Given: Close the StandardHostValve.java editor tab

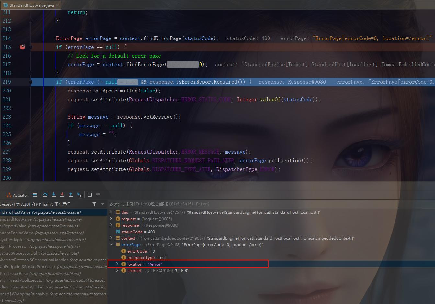Looking at the screenshot, I should pos(58,5).
